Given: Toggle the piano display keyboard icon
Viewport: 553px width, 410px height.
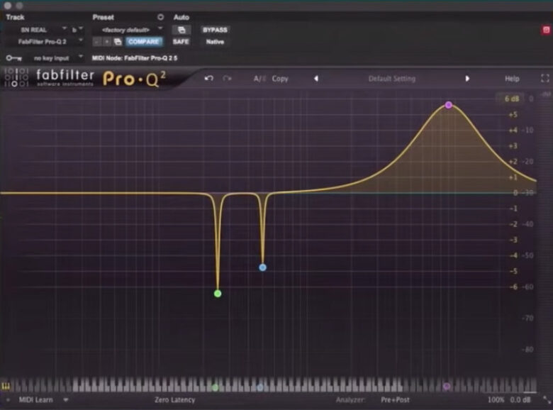Looking at the screenshot, I should click(x=6, y=387).
